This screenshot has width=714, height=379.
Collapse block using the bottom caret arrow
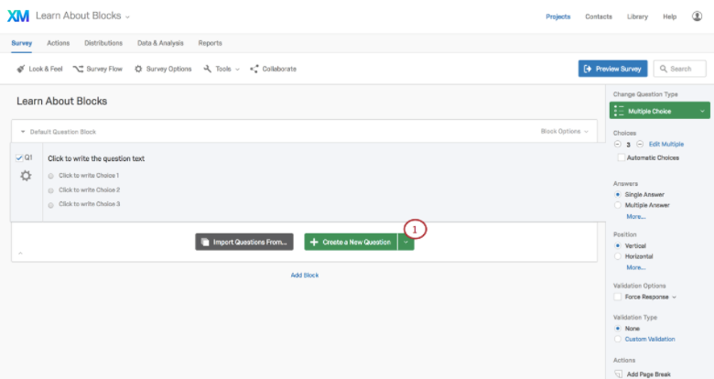point(20,254)
